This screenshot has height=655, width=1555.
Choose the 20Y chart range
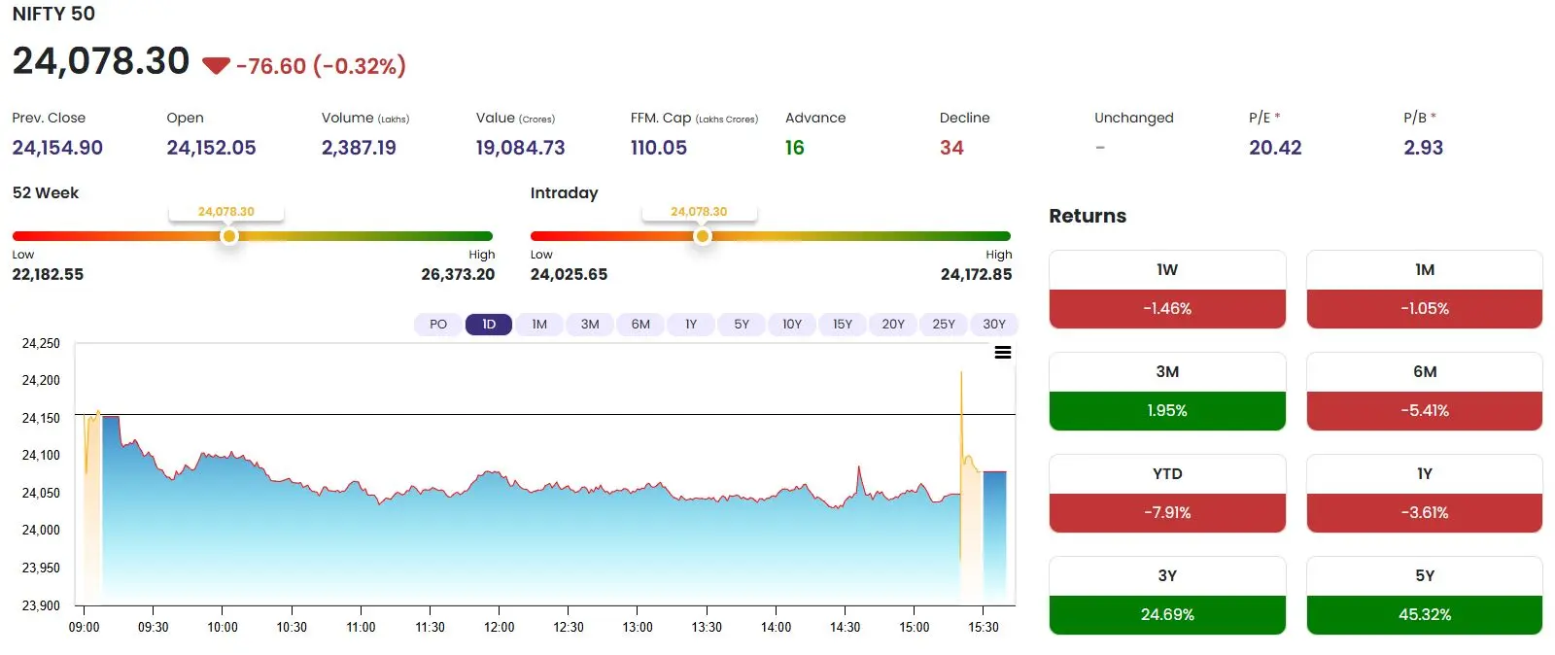pyautogui.click(x=893, y=325)
